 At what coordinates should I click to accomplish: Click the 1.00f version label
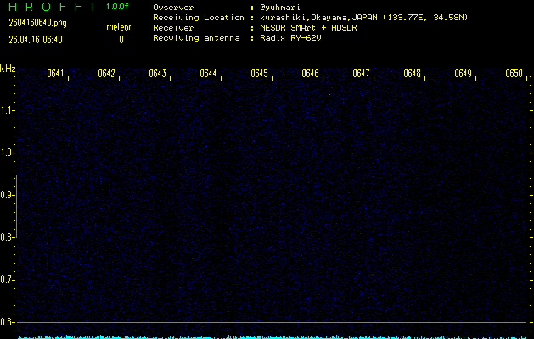click(118, 7)
